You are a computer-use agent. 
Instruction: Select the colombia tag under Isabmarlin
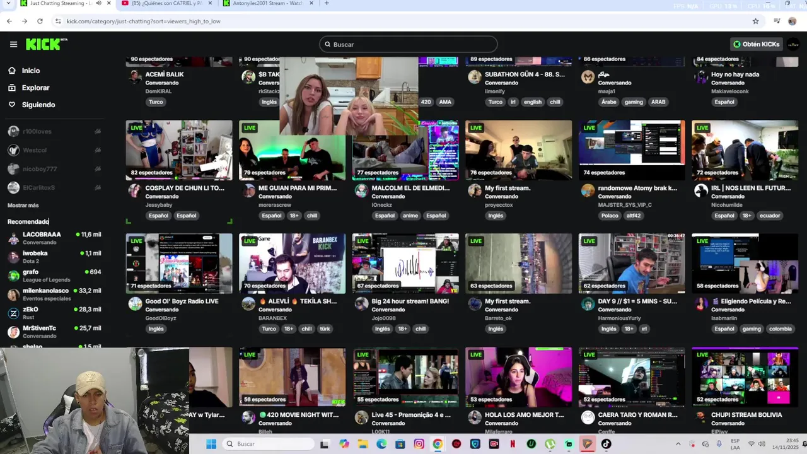click(x=780, y=329)
